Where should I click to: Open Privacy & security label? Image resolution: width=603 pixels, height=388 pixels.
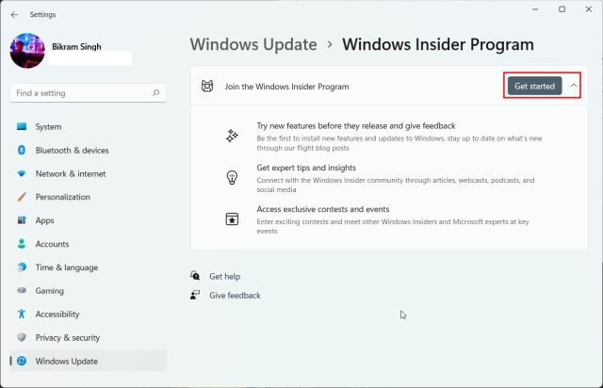(68, 338)
